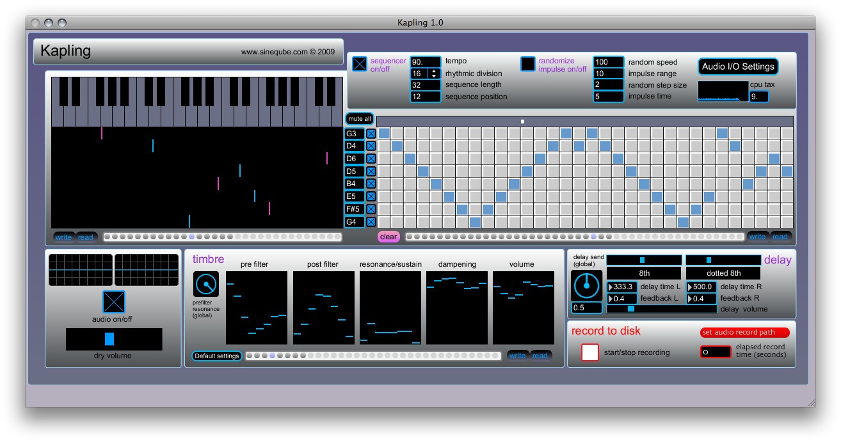The height and width of the screenshot is (442, 841).
Task: Toggle mute box for the G4 row
Action: [x=371, y=222]
